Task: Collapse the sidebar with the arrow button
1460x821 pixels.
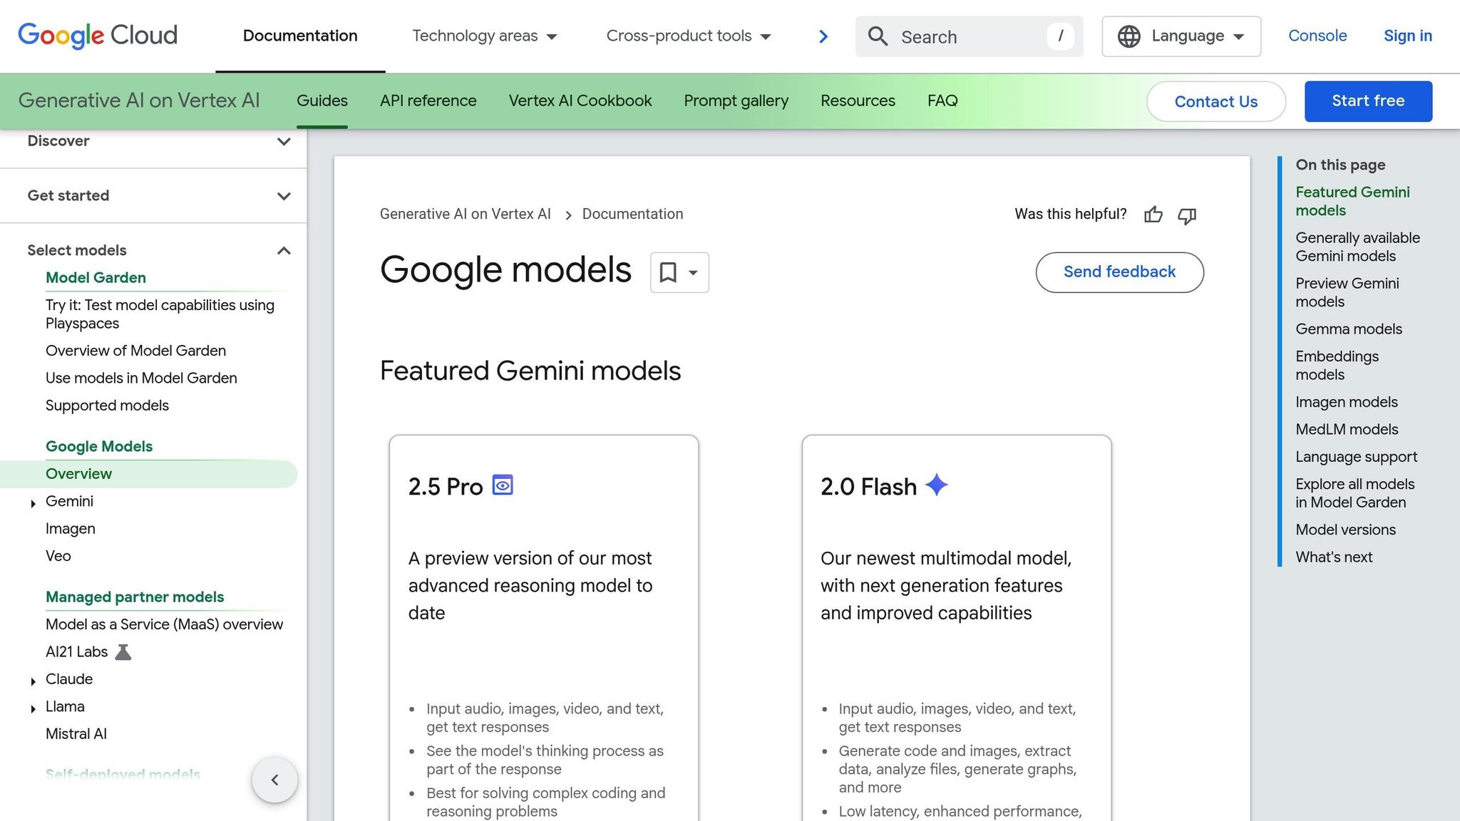Action: click(274, 780)
